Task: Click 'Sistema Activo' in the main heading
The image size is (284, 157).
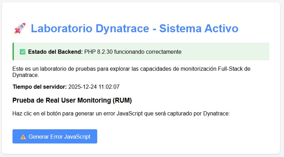Action: point(199,29)
